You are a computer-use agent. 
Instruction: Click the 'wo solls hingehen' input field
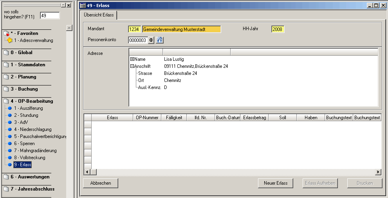[x=49, y=16]
